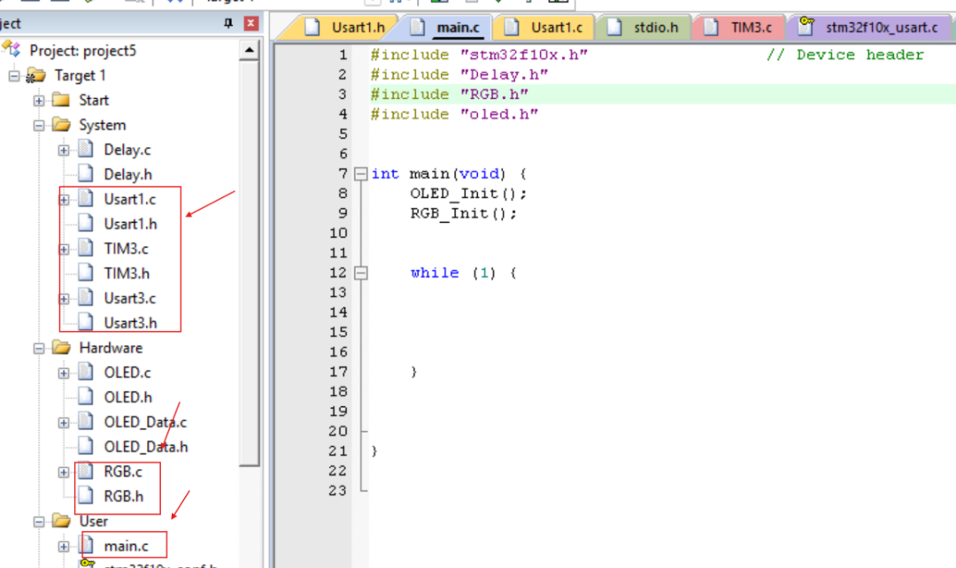The width and height of the screenshot is (956, 568).
Task: Collapse the while loop code fold
Action: coord(361,273)
